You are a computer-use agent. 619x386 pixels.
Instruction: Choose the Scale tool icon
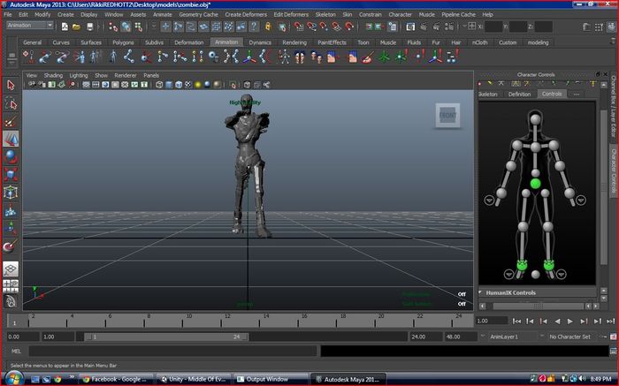click(11, 174)
